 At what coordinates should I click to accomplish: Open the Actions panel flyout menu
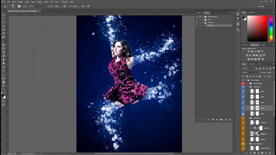(233, 13)
